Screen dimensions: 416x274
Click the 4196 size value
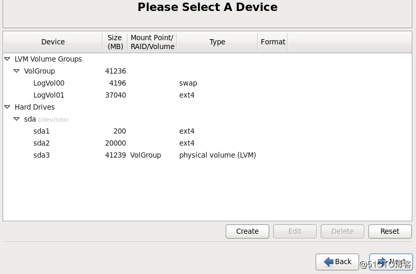click(x=118, y=83)
